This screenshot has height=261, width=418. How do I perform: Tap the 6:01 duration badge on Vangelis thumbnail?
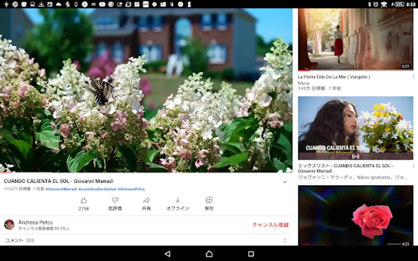click(406, 66)
